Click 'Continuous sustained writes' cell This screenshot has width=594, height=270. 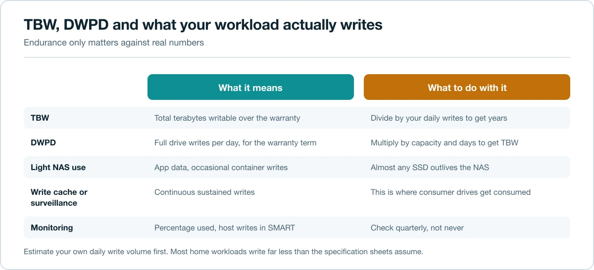pos(204,192)
